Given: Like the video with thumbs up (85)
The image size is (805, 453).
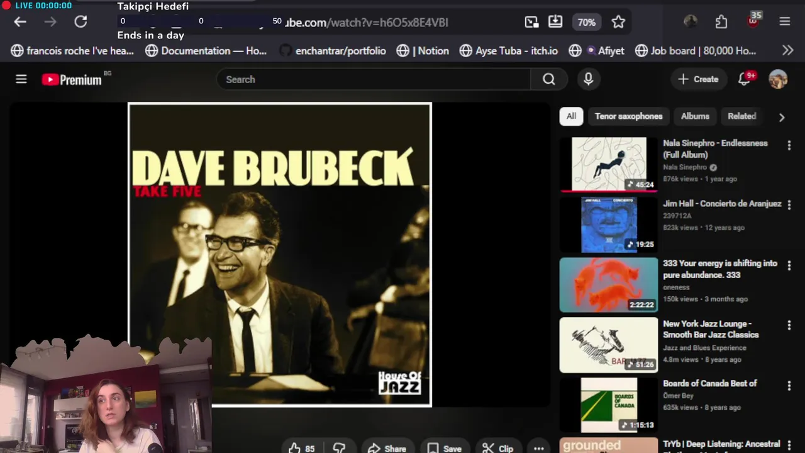Looking at the screenshot, I should (x=301, y=448).
